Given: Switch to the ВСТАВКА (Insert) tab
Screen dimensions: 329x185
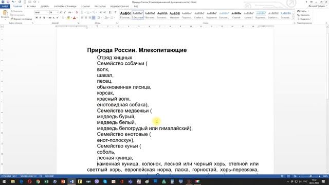Looking at the screenshot, I should coord(31,7).
